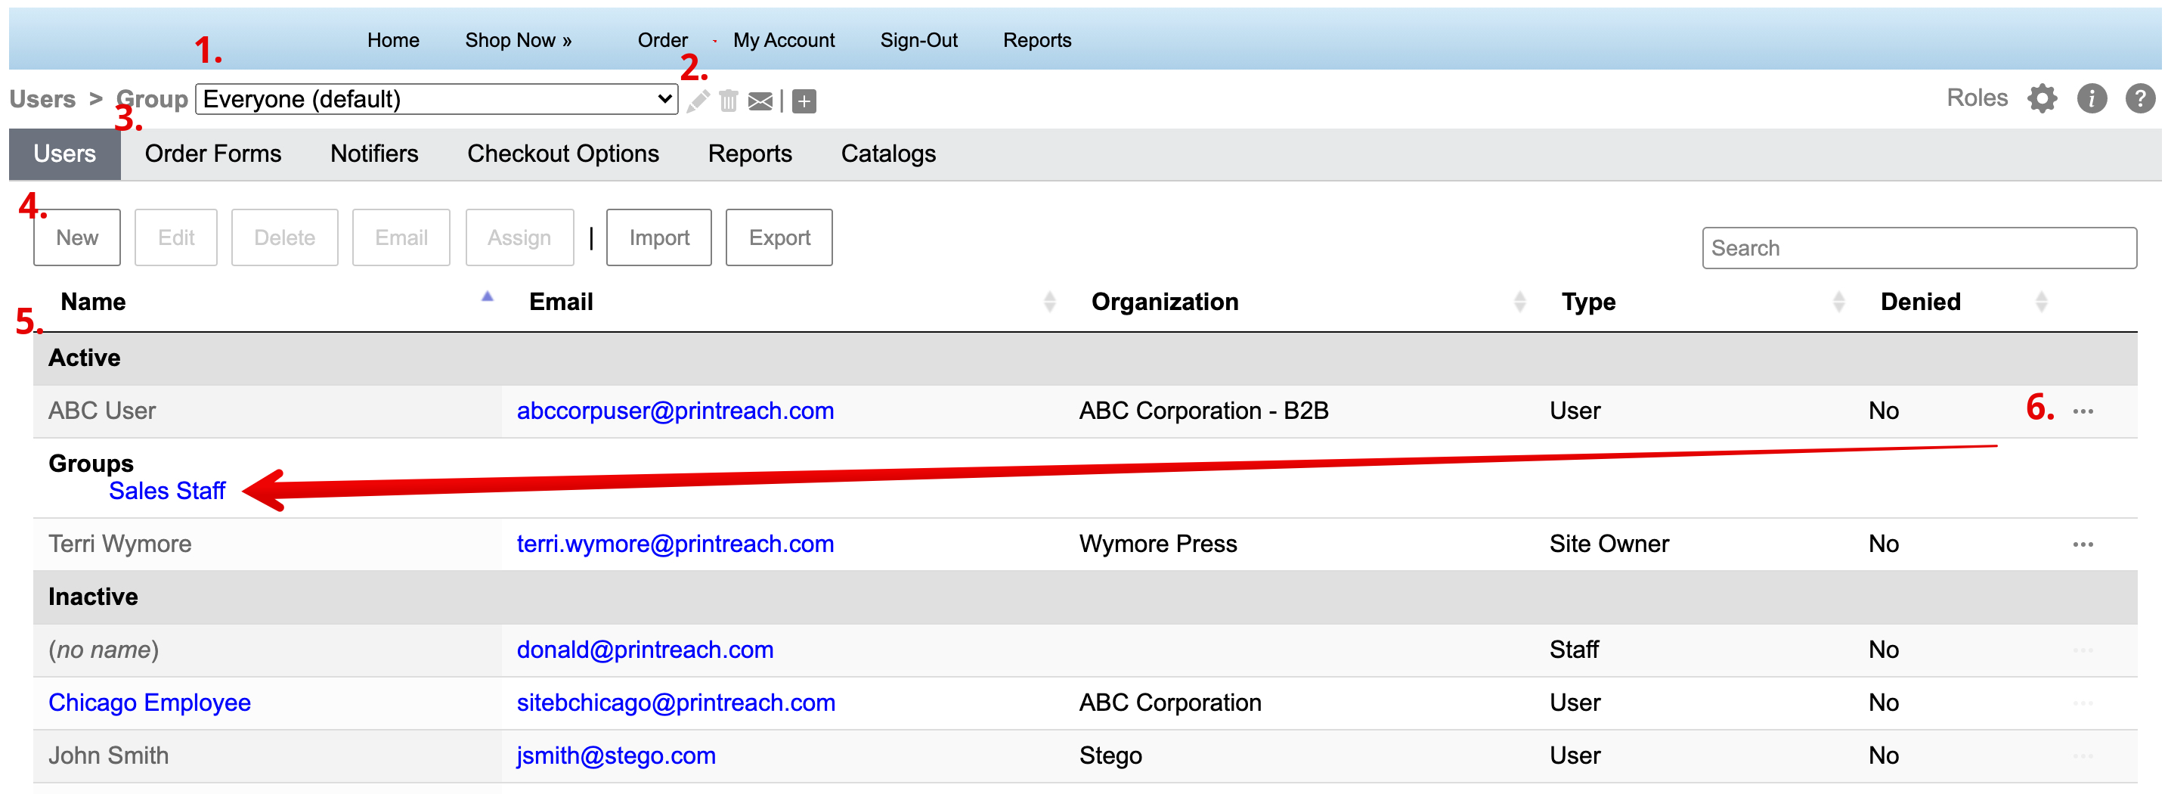
Task: Click the plus add group icon
Action: pos(804,102)
